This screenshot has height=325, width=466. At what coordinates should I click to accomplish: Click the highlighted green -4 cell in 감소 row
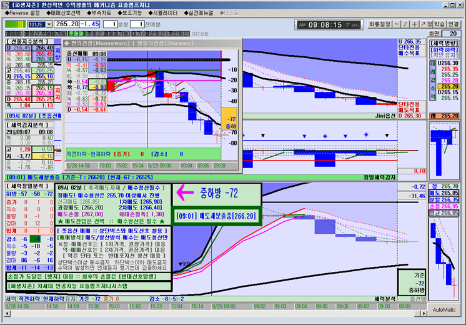coord(37,239)
